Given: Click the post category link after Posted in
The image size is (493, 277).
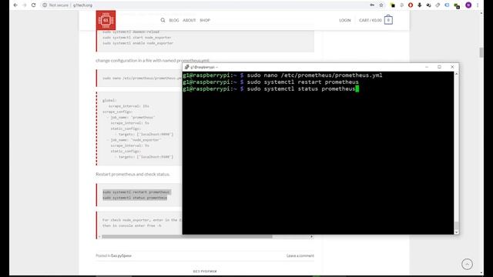Looking at the screenshot, I should pyautogui.click(x=122, y=255).
